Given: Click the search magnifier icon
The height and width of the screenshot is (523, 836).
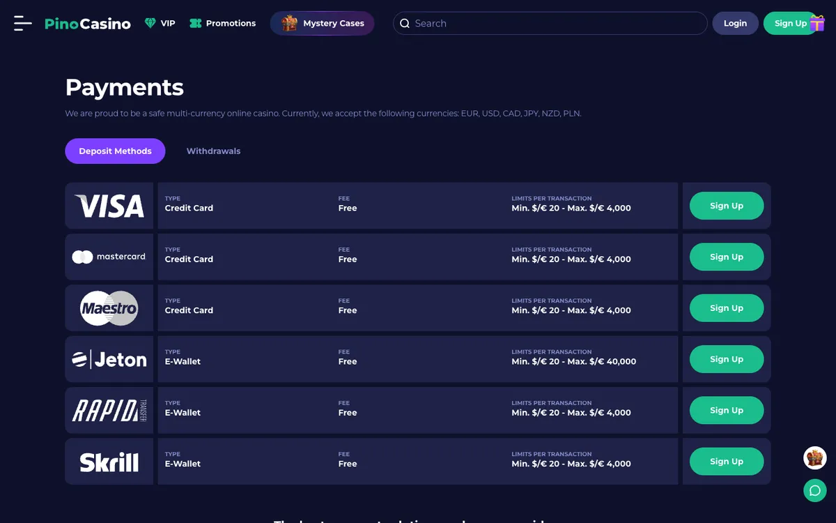Looking at the screenshot, I should point(405,23).
